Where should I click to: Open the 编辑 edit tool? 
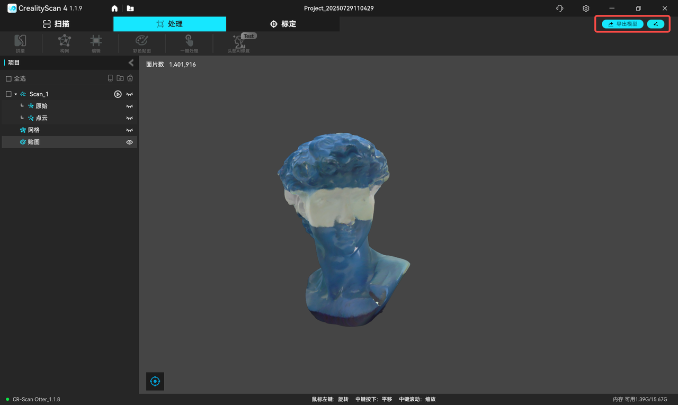pos(96,43)
